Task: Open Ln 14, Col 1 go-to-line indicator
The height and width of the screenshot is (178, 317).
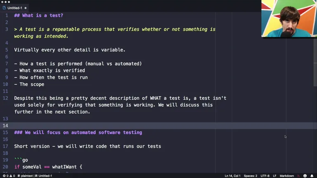Action: pos(232,176)
